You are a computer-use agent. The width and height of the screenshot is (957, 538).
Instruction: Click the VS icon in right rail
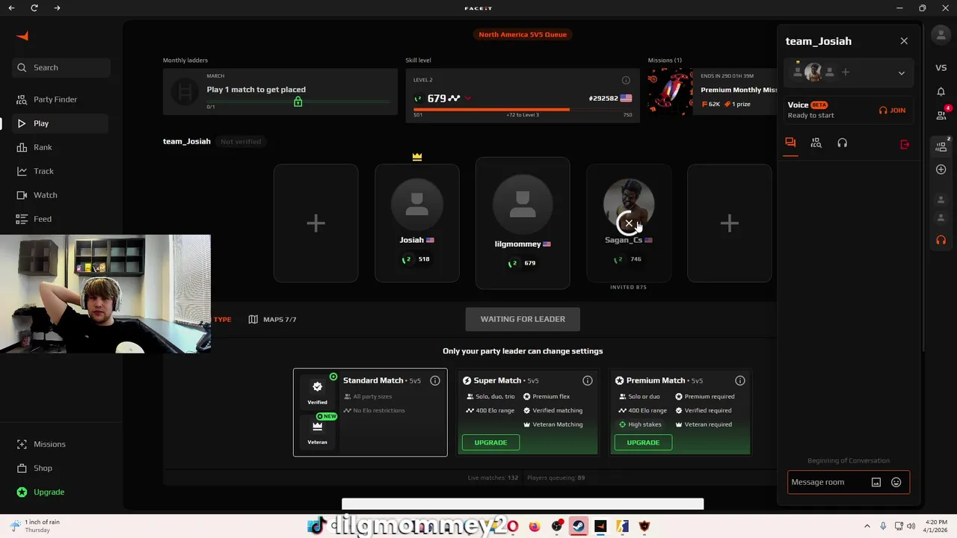941,68
